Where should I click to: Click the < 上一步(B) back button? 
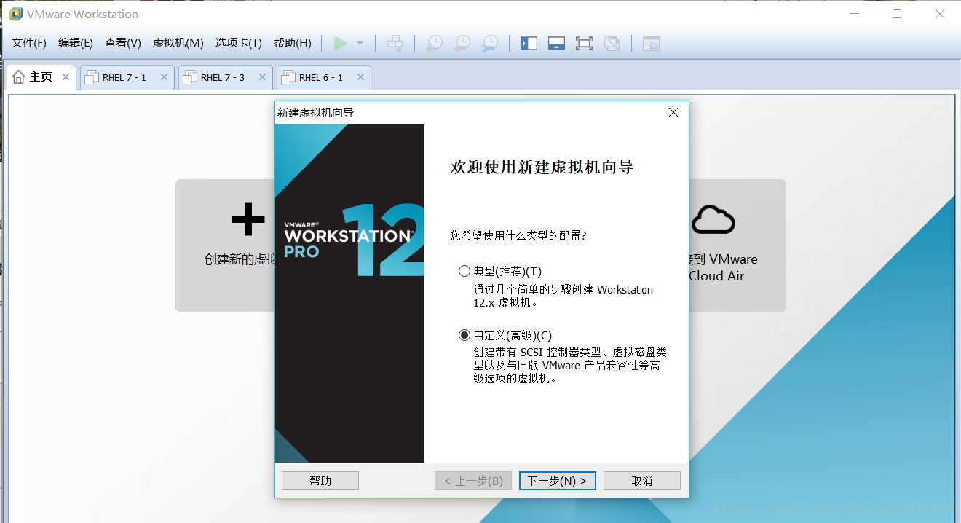click(x=473, y=481)
